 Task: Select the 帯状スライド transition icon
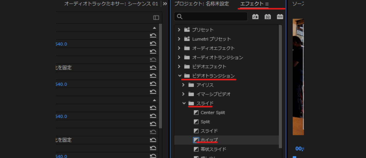196,149
